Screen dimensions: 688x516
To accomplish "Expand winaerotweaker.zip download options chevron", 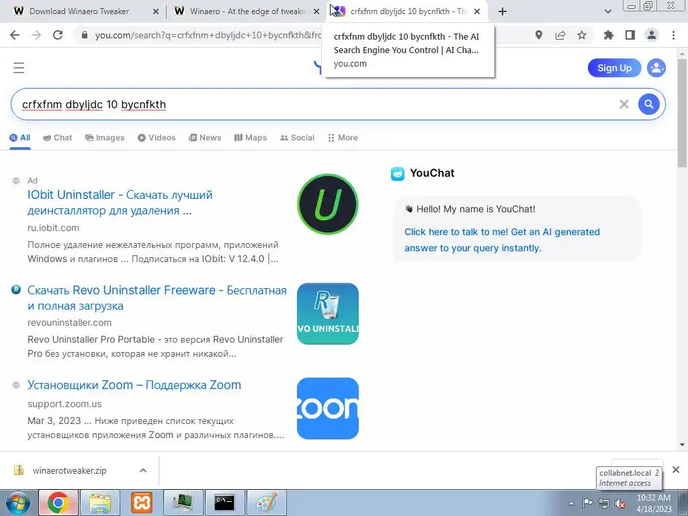I will tap(143, 470).
